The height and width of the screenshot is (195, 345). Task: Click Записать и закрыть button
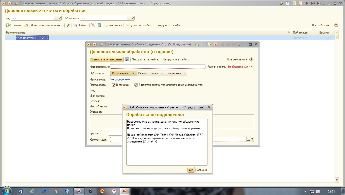point(107,59)
